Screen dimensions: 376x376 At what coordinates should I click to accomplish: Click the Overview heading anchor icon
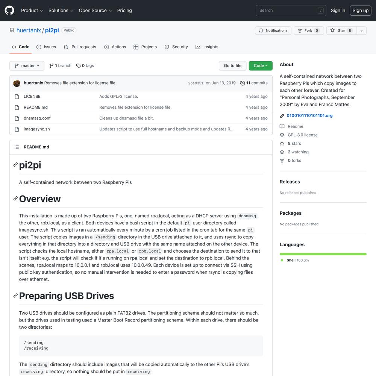[x=15, y=198]
